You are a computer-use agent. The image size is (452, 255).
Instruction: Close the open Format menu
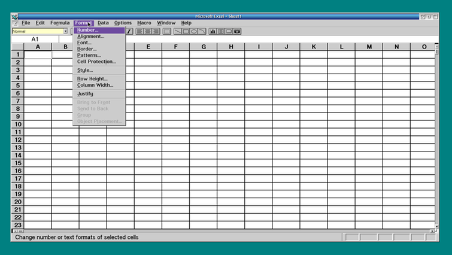coord(83,23)
